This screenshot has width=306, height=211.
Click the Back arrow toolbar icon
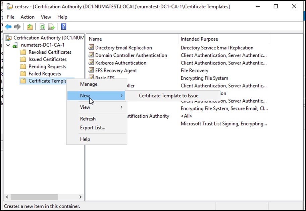pyautogui.click(x=8, y=27)
